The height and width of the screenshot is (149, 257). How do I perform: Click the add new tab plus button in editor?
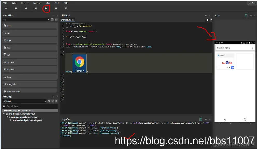pos(207,20)
